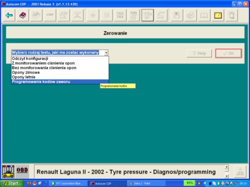
Task: Click the 97% battery indicator
Action: coord(190,183)
